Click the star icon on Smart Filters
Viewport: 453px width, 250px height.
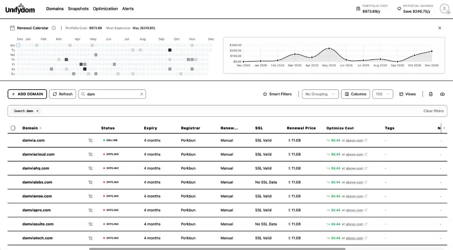[x=265, y=94]
